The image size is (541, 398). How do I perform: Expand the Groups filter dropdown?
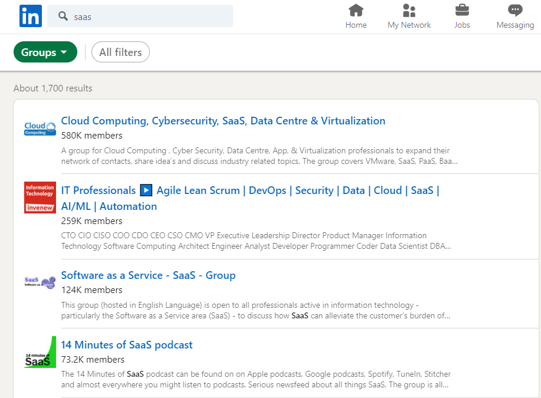point(45,52)
